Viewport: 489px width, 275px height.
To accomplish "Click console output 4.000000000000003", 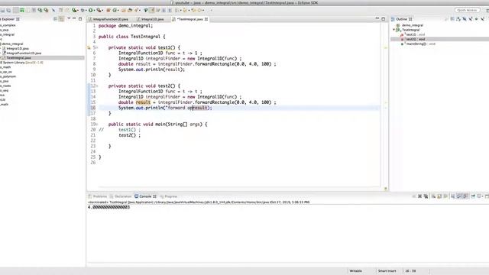I will pyautogui.click(x=108, y=207).
